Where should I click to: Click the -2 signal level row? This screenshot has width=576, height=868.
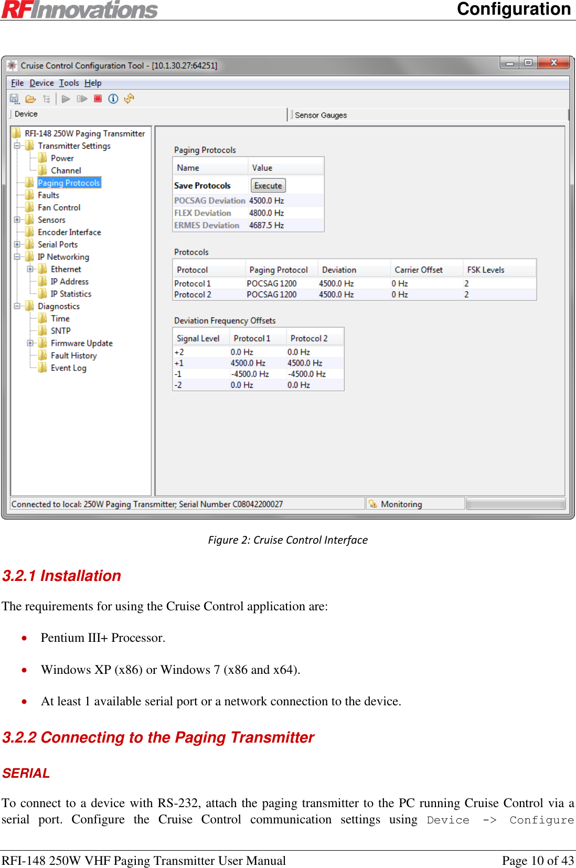point(258,385)
